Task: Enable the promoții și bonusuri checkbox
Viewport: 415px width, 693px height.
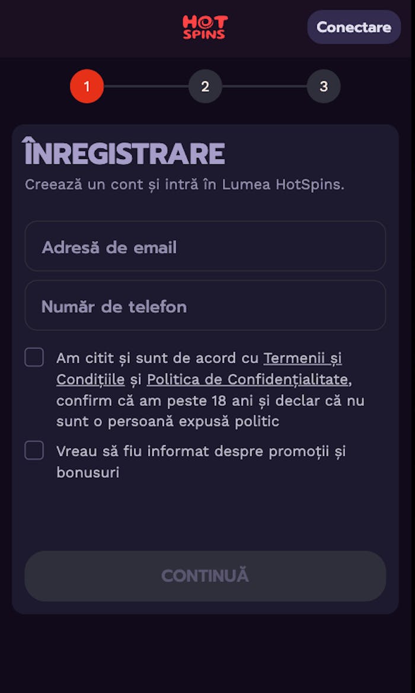Action: [x=34, y=451]
